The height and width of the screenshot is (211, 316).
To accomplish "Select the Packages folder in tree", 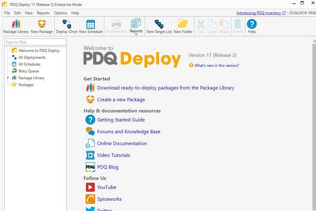I will tap(26, 85).
